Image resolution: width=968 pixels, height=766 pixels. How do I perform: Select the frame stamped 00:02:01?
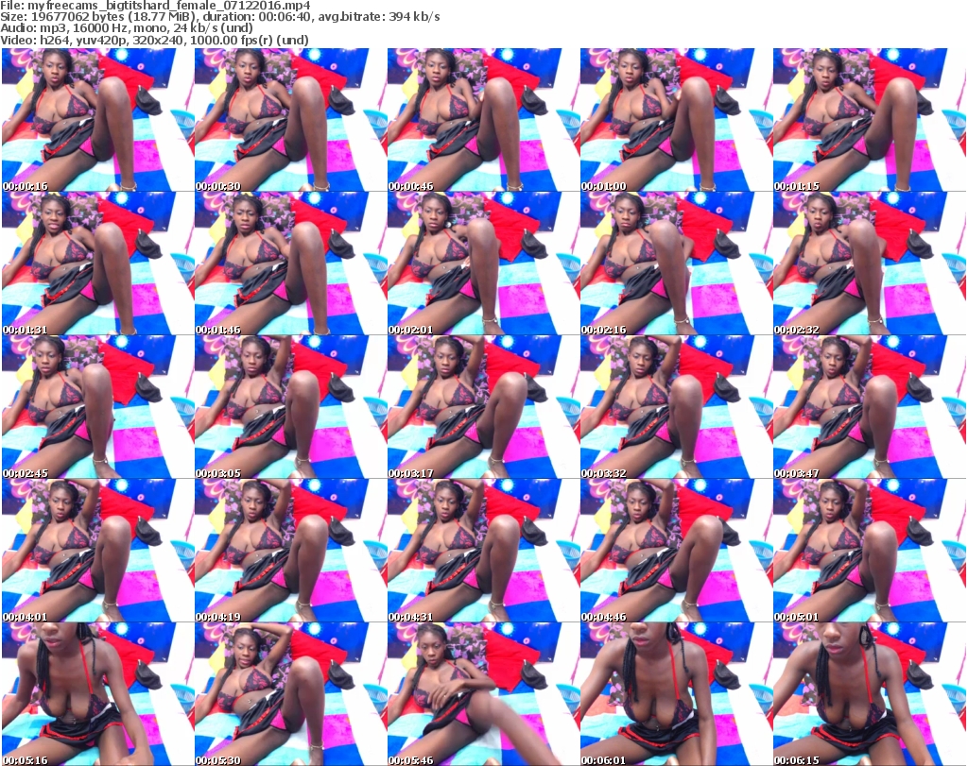pos(483,264)
